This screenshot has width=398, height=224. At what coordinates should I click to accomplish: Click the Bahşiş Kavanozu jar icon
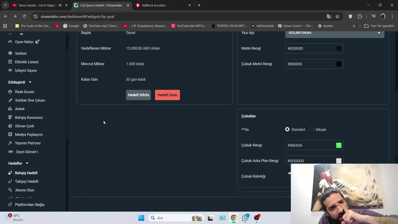[10, 117]
